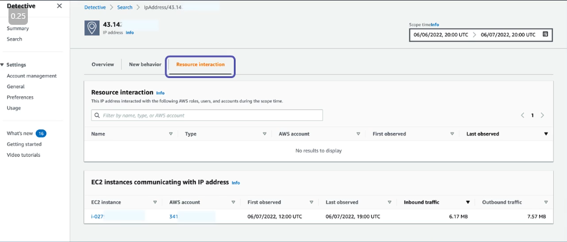Open Preferences in sidebar
The width and height of the screenshot is (567, 242).
20,97
